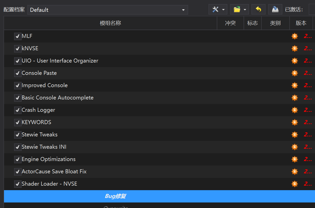This screenshot has width=315, height=208.
Task: Uncheck the kNVSE mod checkbox
Action: coord(18,48)
